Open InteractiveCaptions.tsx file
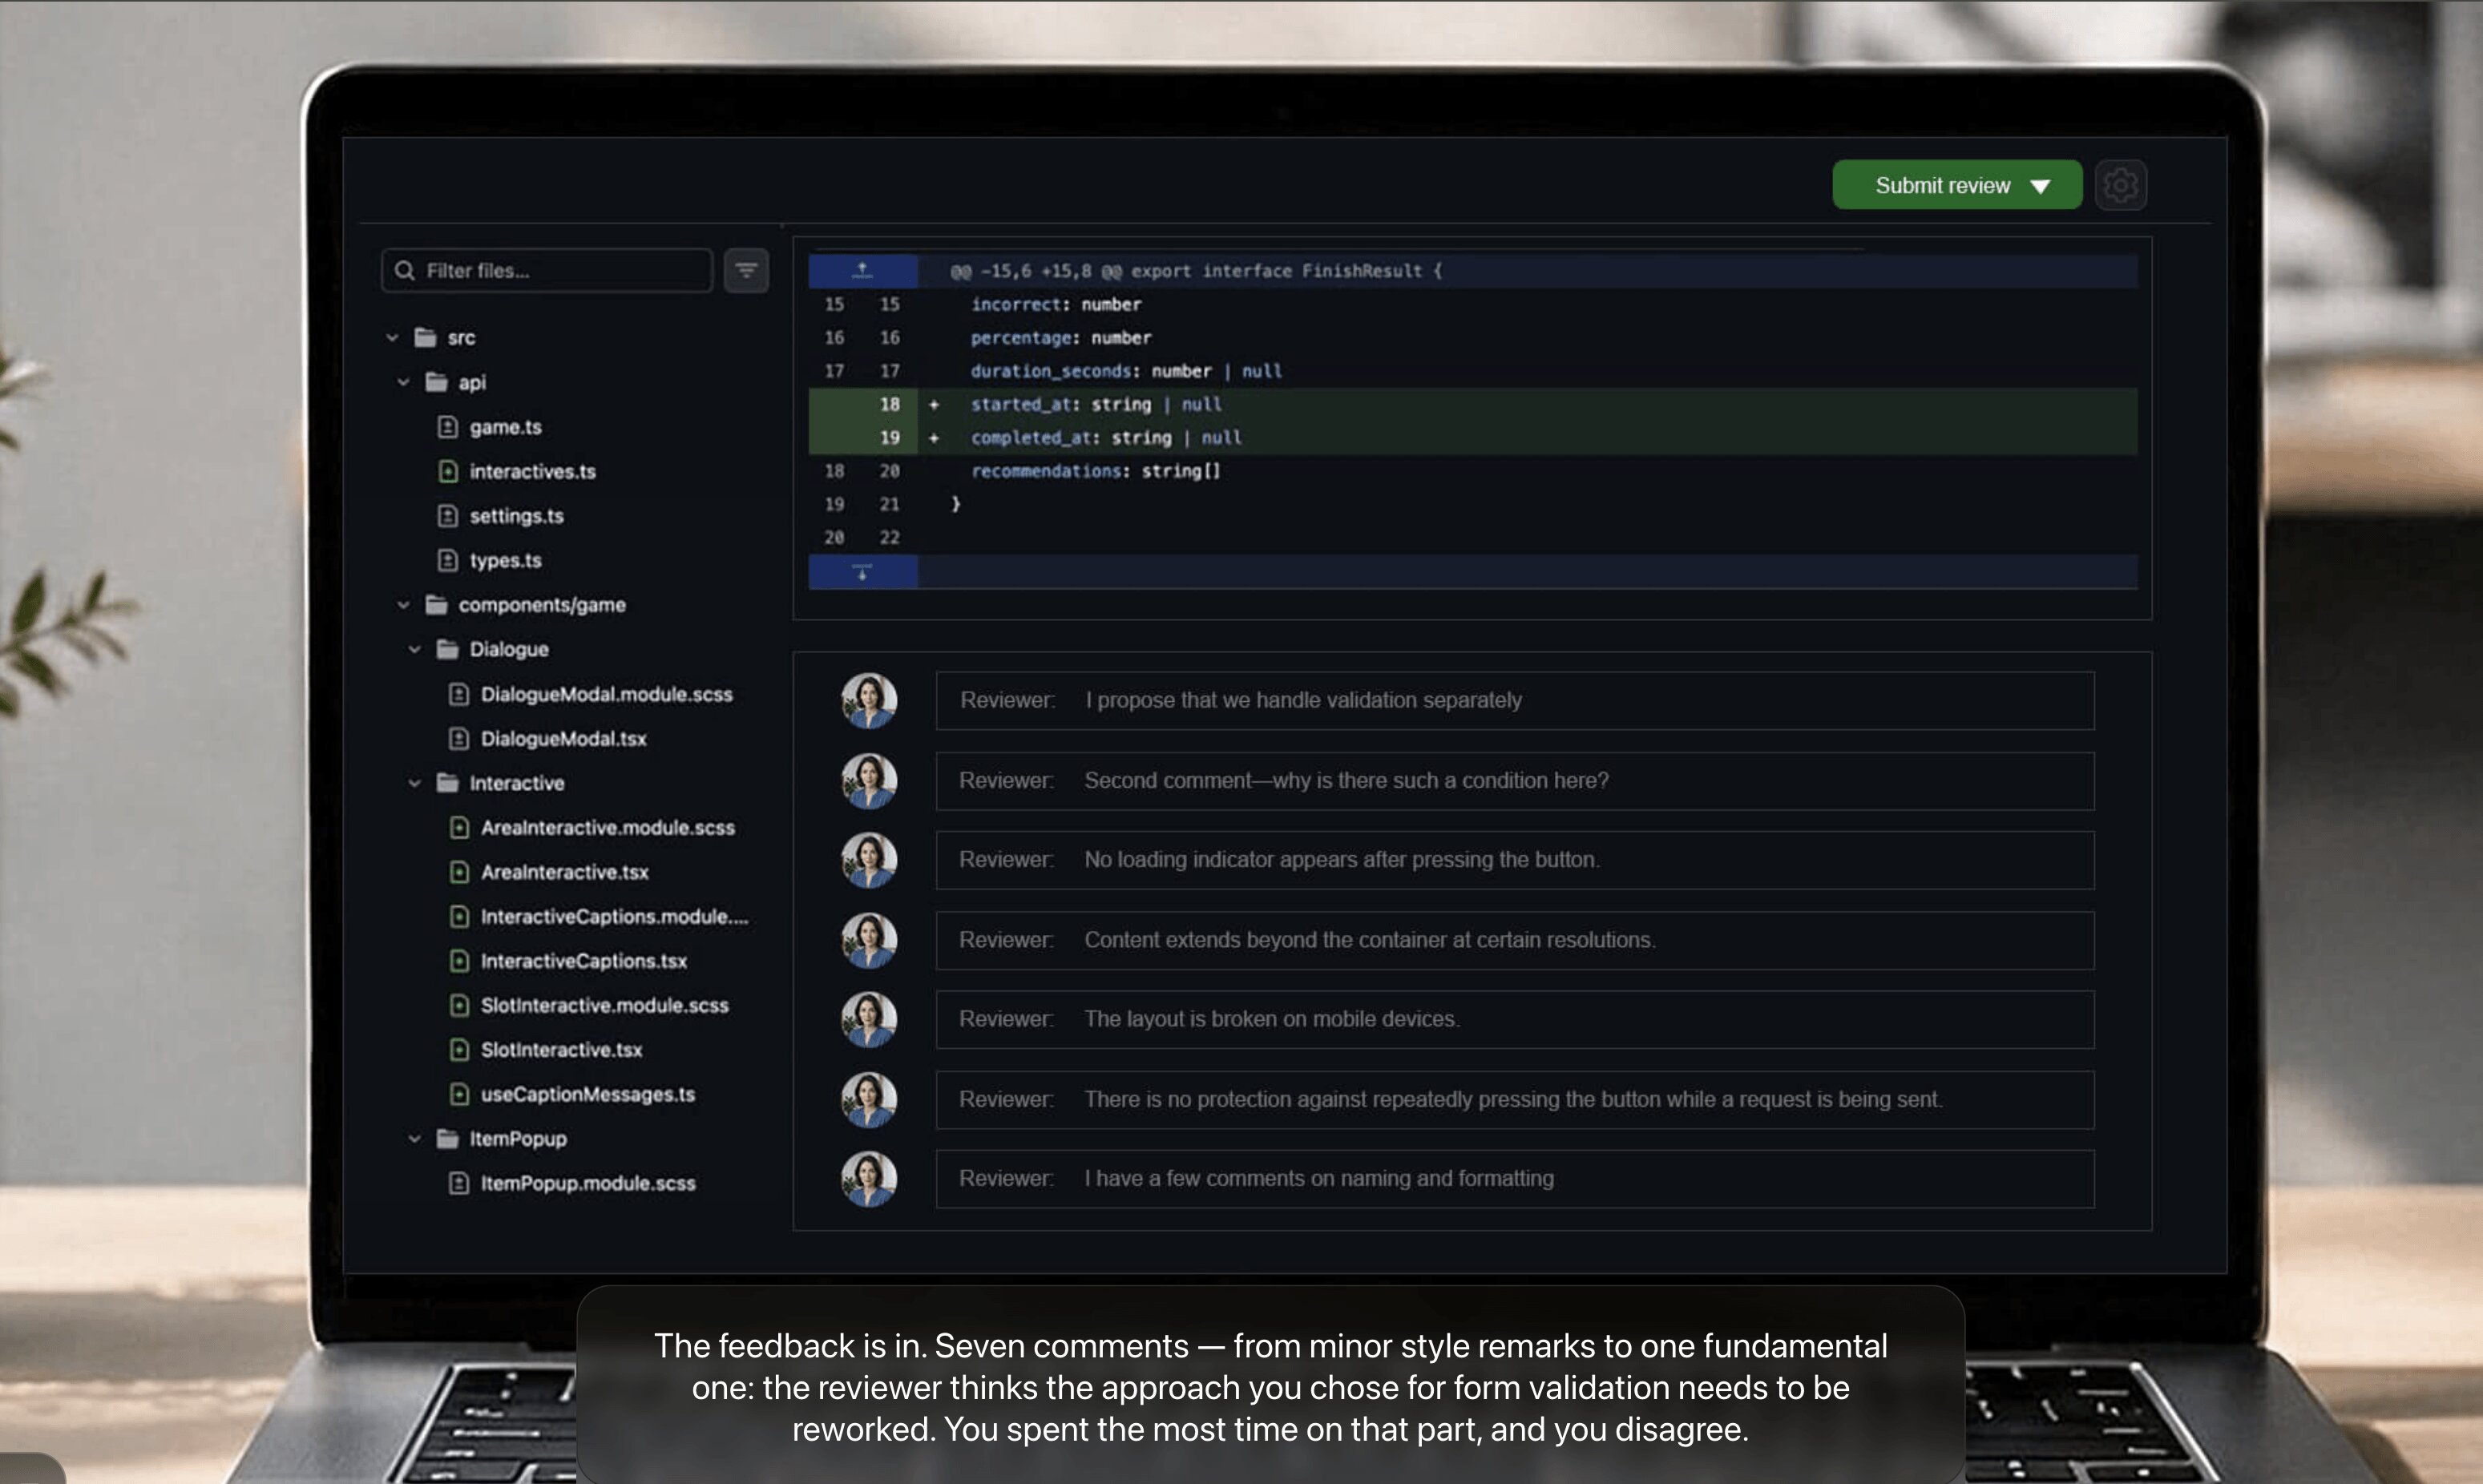The width and height of the screenshot is (2483, 1484). click(x=568, y=961)
